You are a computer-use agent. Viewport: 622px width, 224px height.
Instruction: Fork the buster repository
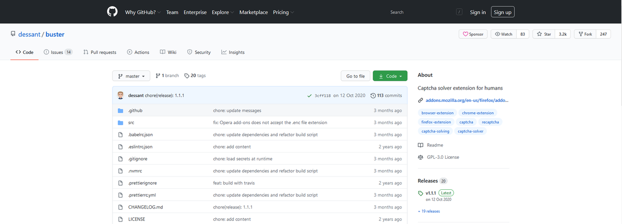(x=585, y=34)
